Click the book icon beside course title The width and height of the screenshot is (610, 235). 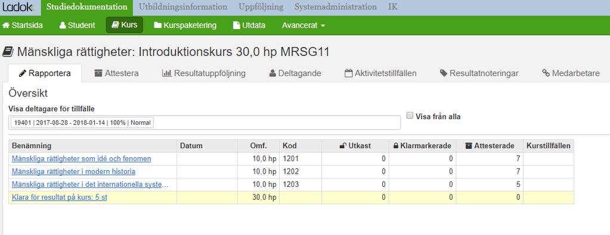coord(7,52)
